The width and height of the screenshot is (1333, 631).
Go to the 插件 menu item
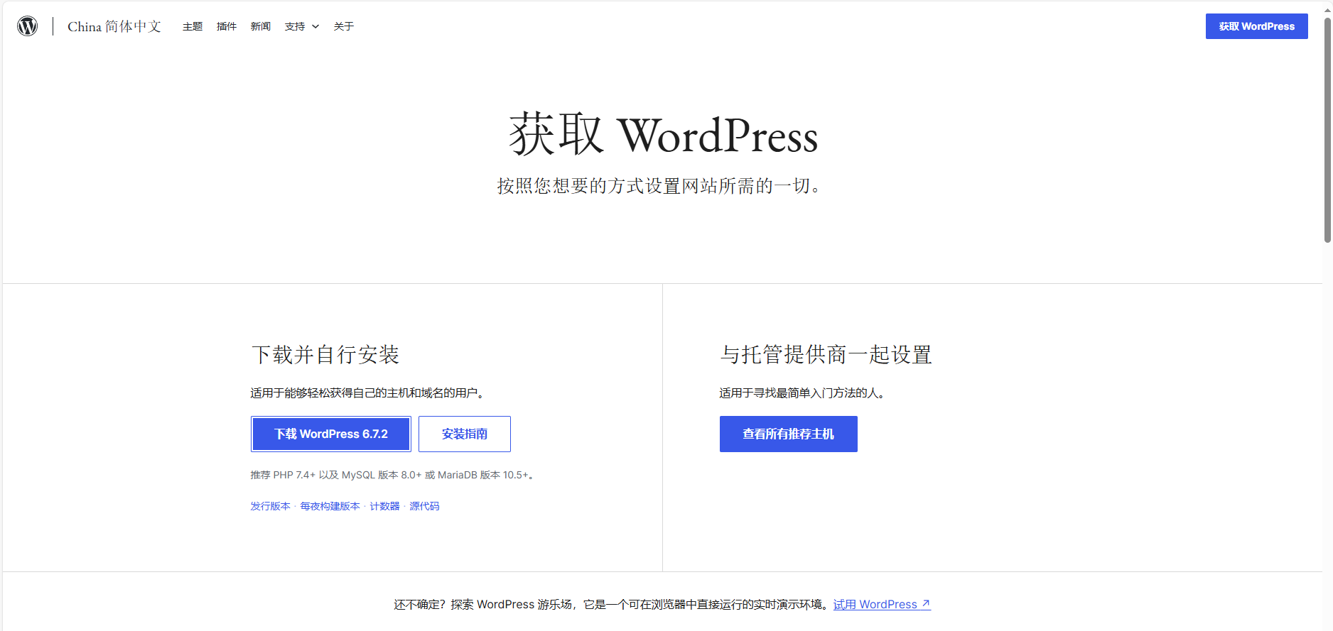[227, 26]
